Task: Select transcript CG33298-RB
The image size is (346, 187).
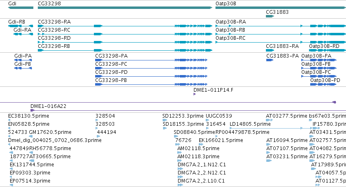Action: [54, 46]
